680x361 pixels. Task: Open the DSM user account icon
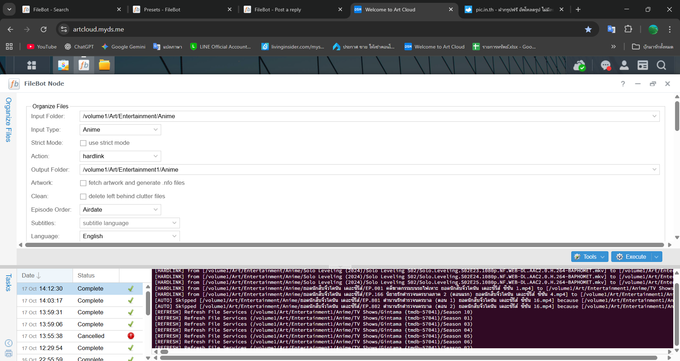[x=624, y=65]
